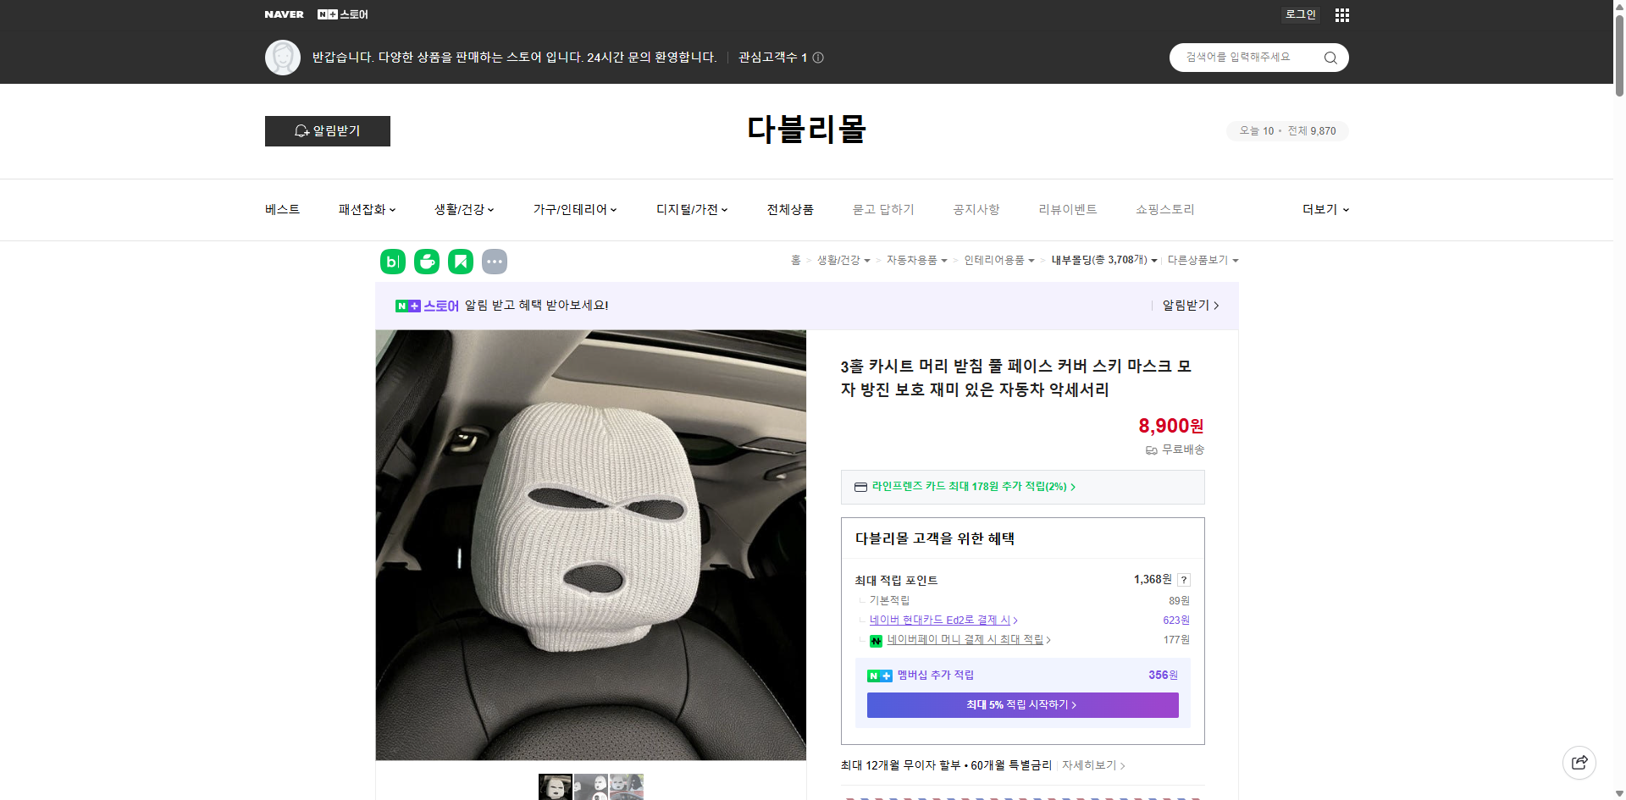Share product via Naver Cafe icon
Image resolution: width=1626 pixels, height=800 pixels.
426,262
